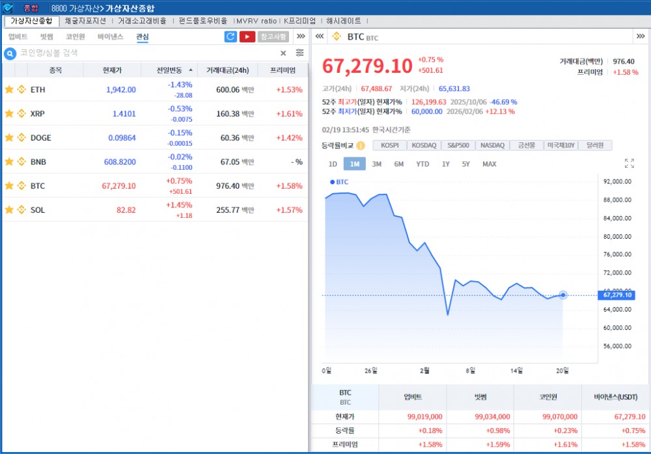This screenshot has width=651, height=454.
Task: Collapse the BTC panel using the left double chevron
Action: click(319, 37)
